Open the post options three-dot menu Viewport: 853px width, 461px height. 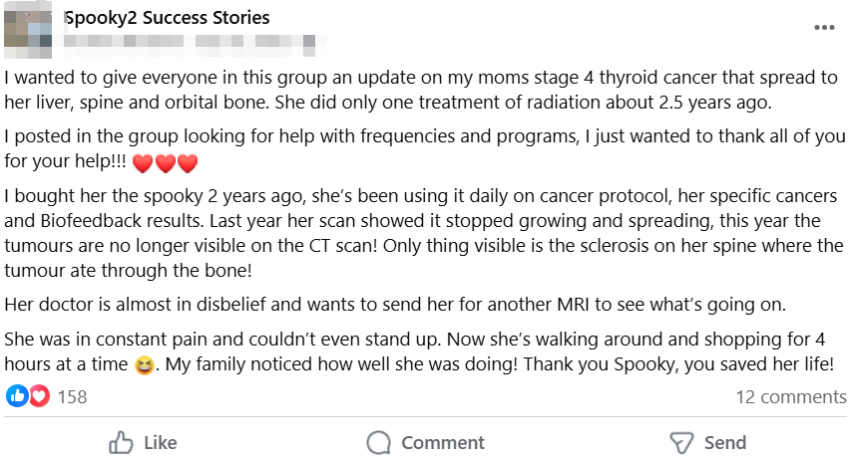coord(823,28)
